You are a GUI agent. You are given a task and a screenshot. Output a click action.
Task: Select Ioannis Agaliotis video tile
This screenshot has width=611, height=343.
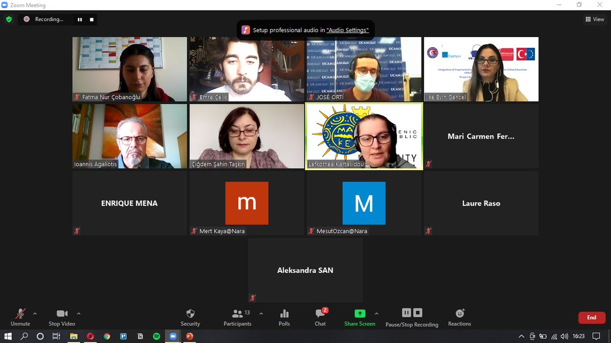click(x=130, y=136)
